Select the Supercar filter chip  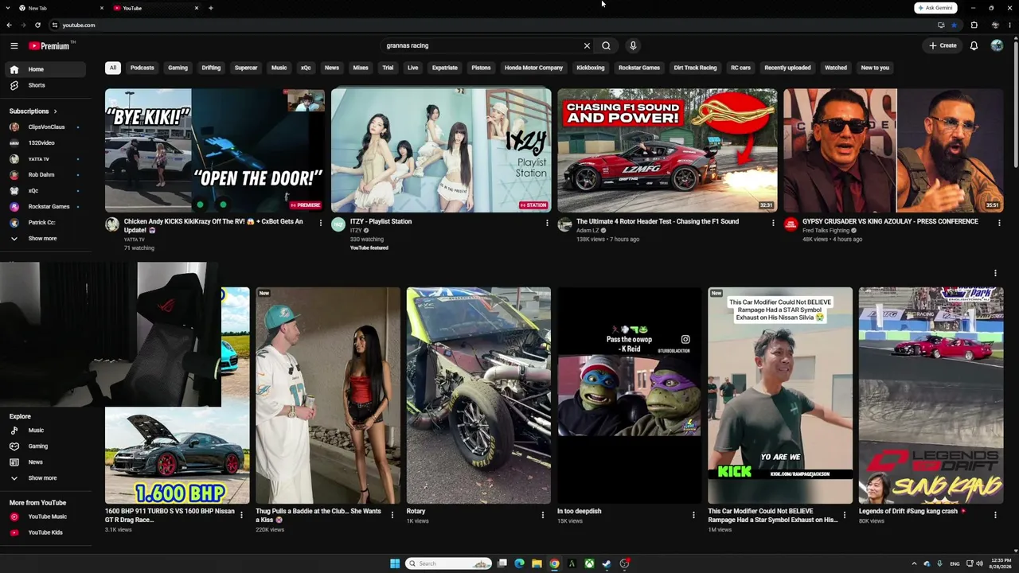[246, 68]
